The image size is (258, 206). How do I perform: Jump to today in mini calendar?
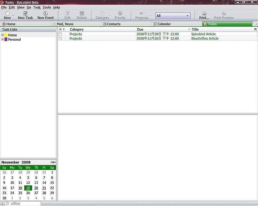(x=53, y=162)
